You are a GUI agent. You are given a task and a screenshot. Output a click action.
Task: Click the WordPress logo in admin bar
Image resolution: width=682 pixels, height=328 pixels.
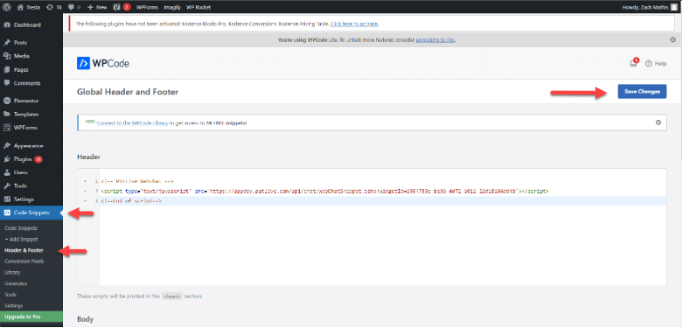[7, 7]
